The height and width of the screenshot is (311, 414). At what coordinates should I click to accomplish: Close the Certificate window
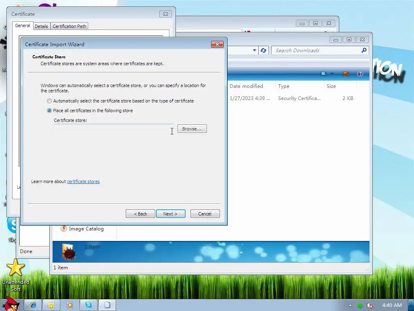coord(165,14)
